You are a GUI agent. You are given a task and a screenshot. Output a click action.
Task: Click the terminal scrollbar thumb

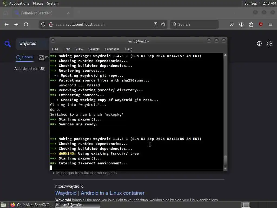pyautogui.click(x=225, y=161)
